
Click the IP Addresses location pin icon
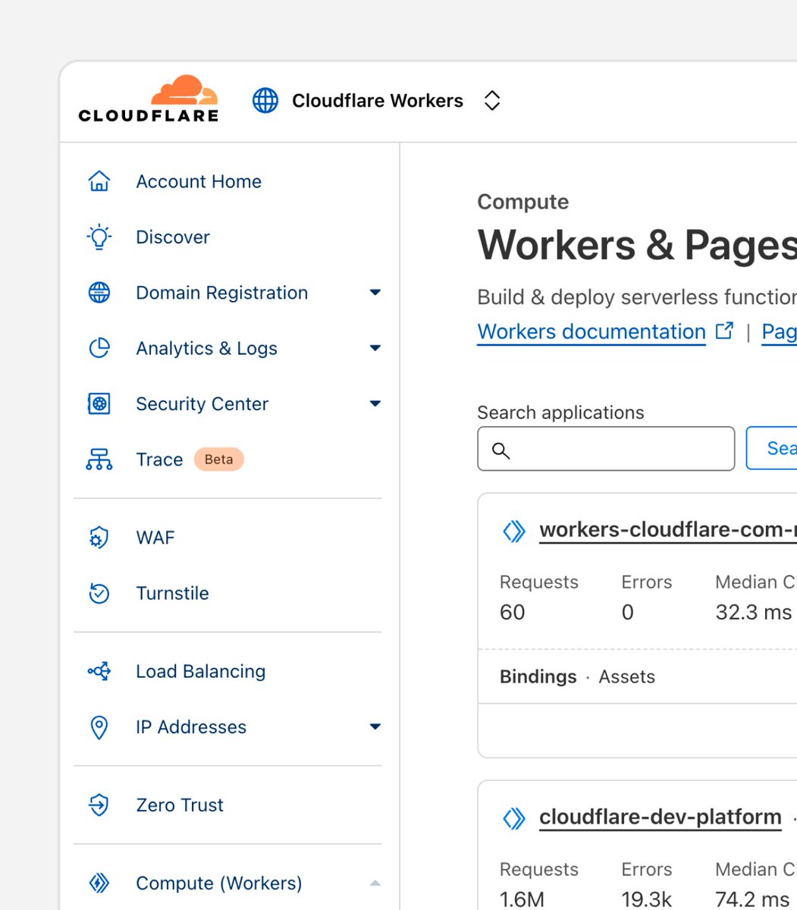pos(99,726)
